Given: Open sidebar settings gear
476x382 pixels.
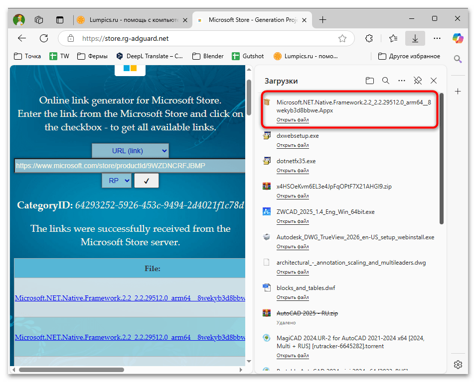Looking at the screenshot, I should 458,365.
